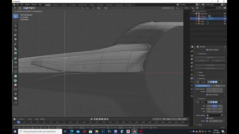Viewport: 239px width, 134px height.
Task: Select the Extrude Region tool
Action: point(16,54)
